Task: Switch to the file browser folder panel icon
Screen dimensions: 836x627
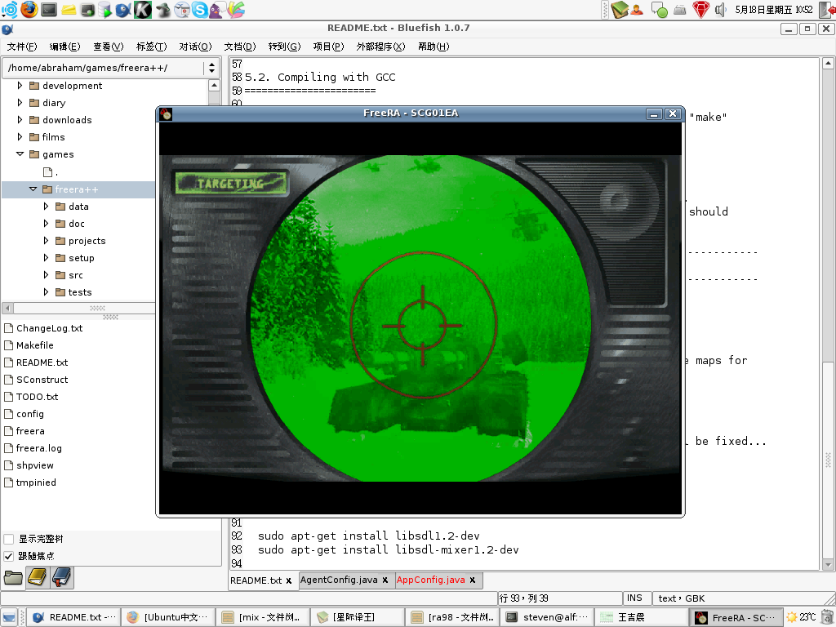Action: coord(13,577)
